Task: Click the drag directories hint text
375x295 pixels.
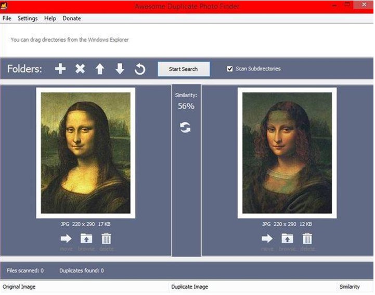Action: pos(70,40)
